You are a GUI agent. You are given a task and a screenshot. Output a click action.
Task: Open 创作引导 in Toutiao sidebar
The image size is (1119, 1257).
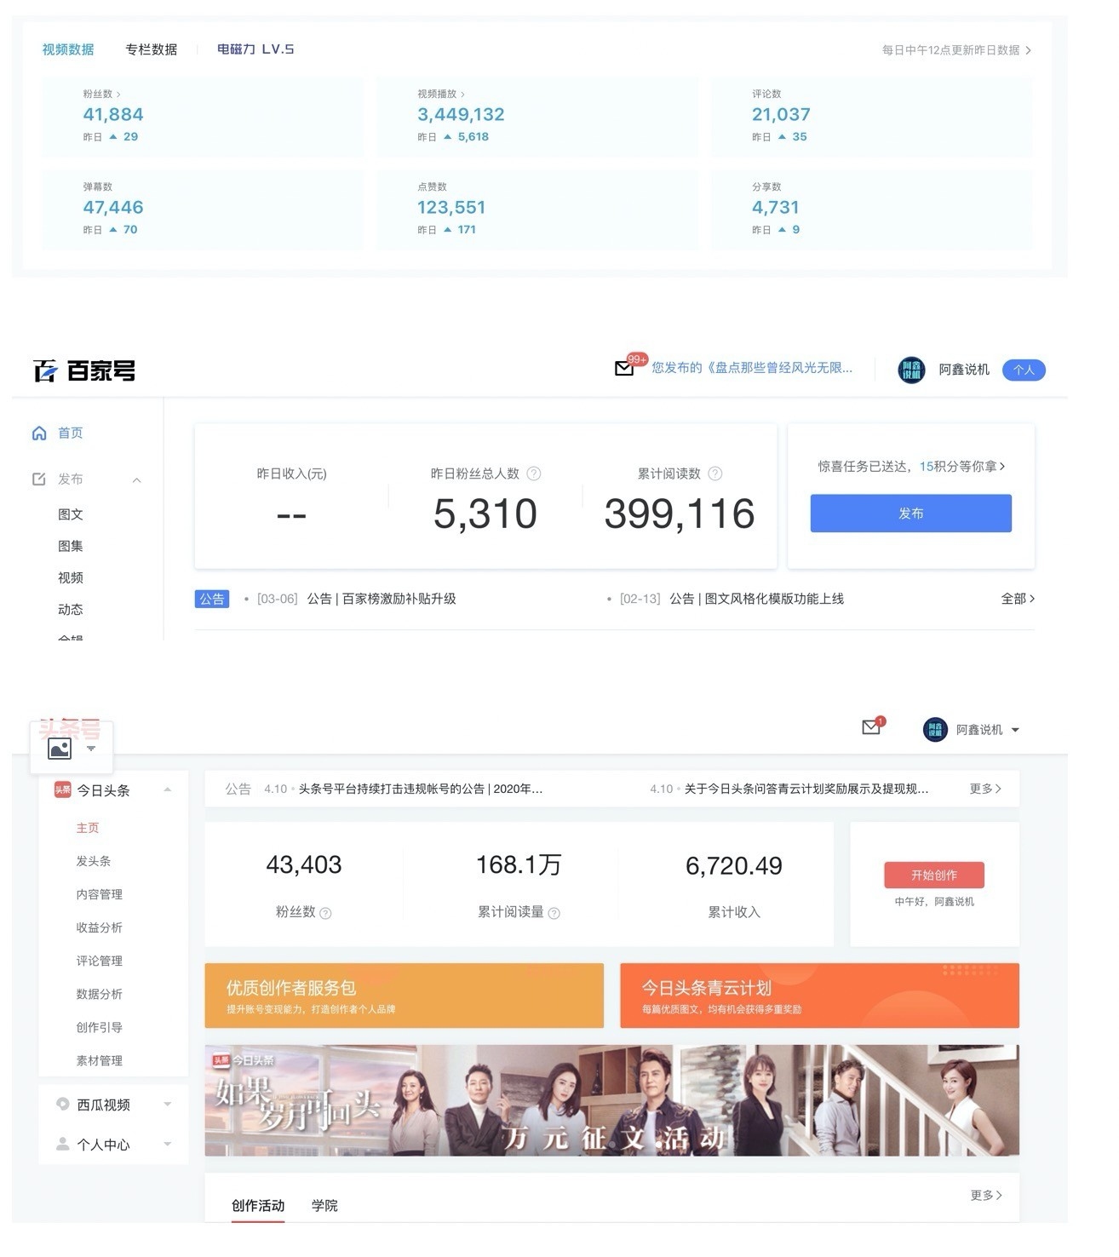tap(100, 1027)
